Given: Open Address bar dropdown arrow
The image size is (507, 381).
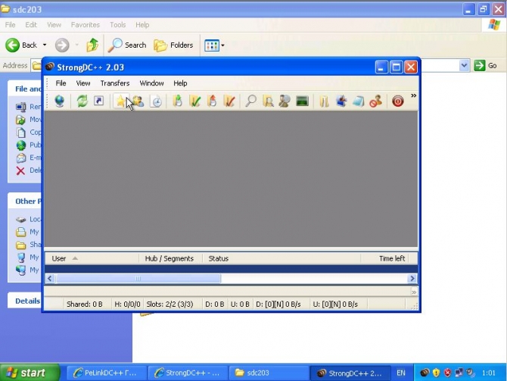Looking at the screenshot, I should [x=464, y=66].
